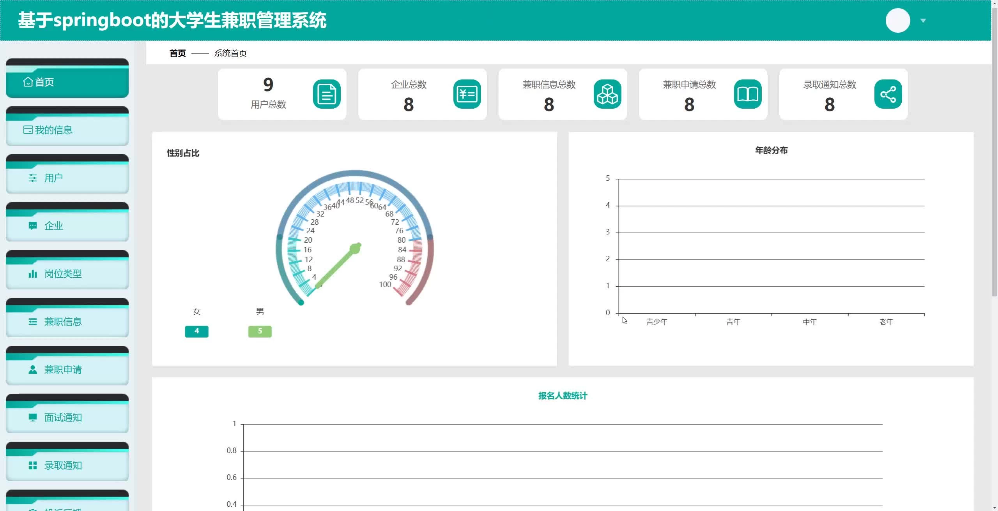Click the yen icon beside 企业总数

tap(467, 94)
